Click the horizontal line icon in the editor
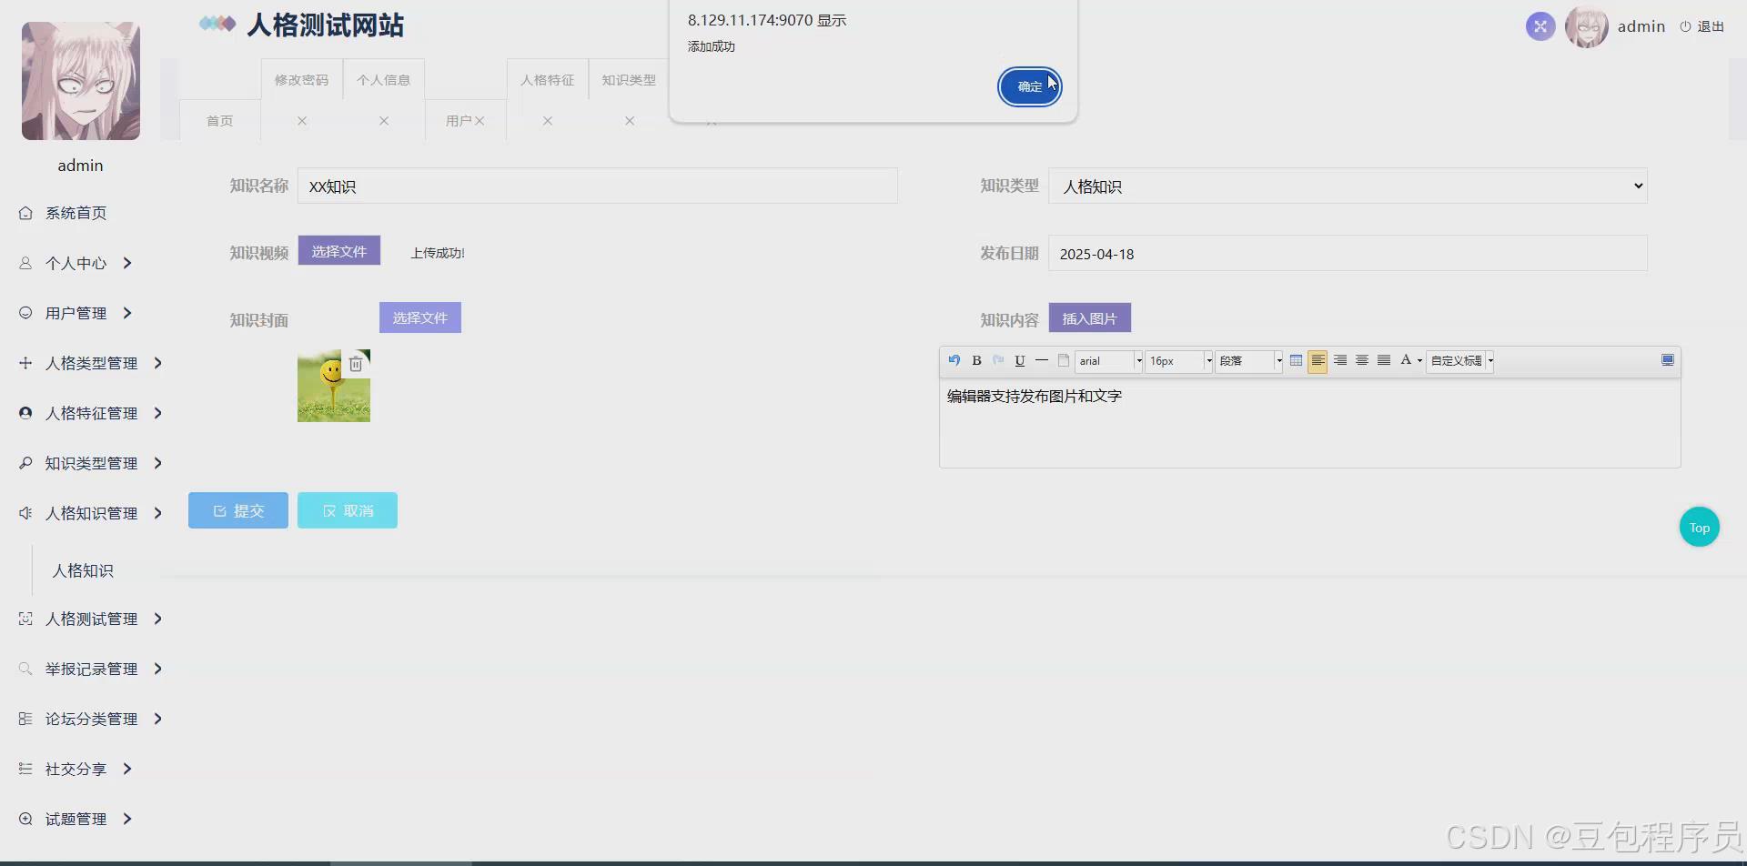The height and width of the screenshot is (866, 1747). (1042, 361)
